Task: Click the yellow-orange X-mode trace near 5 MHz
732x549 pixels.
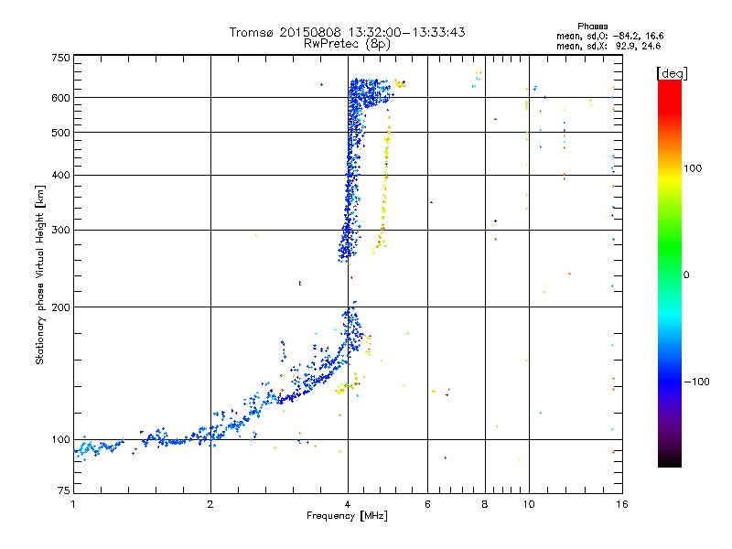Action: point(383,187)
